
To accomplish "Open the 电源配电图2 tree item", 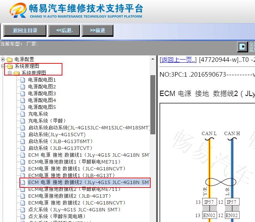I will 42,87.
